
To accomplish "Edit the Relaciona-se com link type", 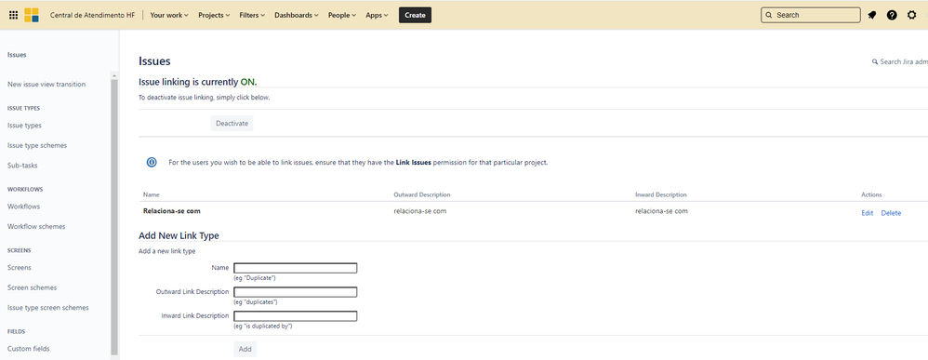I will click(x=867, y=213).
